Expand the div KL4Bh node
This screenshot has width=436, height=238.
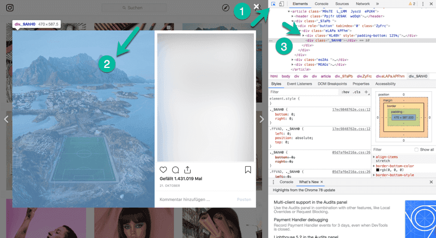304,35
